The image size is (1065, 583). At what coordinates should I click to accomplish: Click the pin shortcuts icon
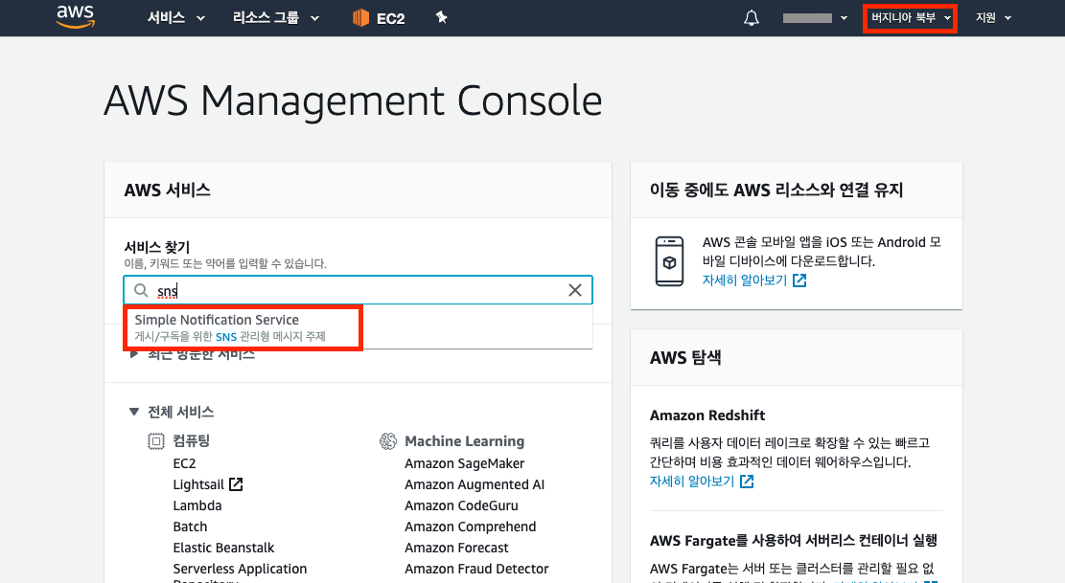pyautogui.click(x=442, y=17)
